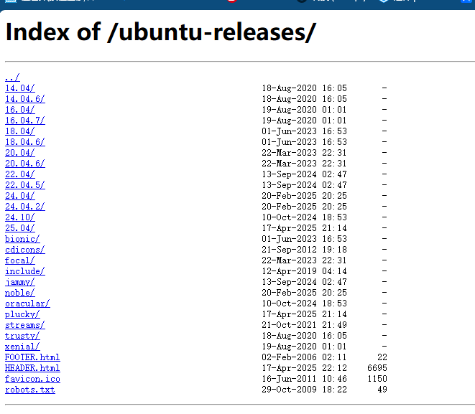The image size is (475, 414).
Task: Click the date 29-Oct-2009 18:22
Action: (x=304, y=390)
